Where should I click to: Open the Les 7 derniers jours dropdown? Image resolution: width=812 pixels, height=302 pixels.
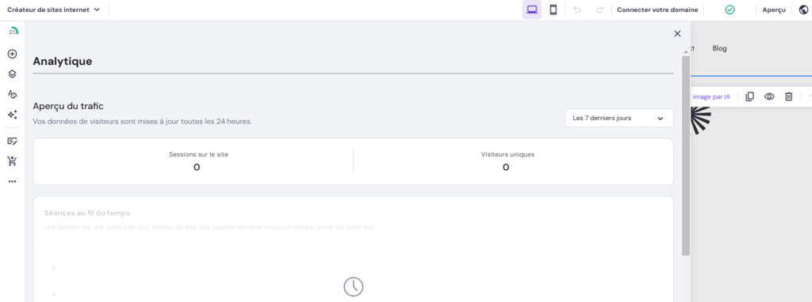[x=619, y=118]
